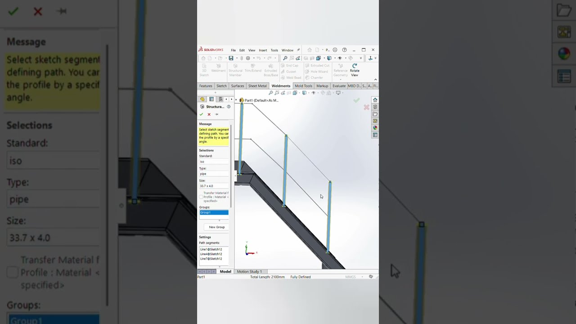Click the Display Style cube in heads-up toolbar
Image resolution: width=576 pixels, height=324 pixels.
(x=304, y=93)
